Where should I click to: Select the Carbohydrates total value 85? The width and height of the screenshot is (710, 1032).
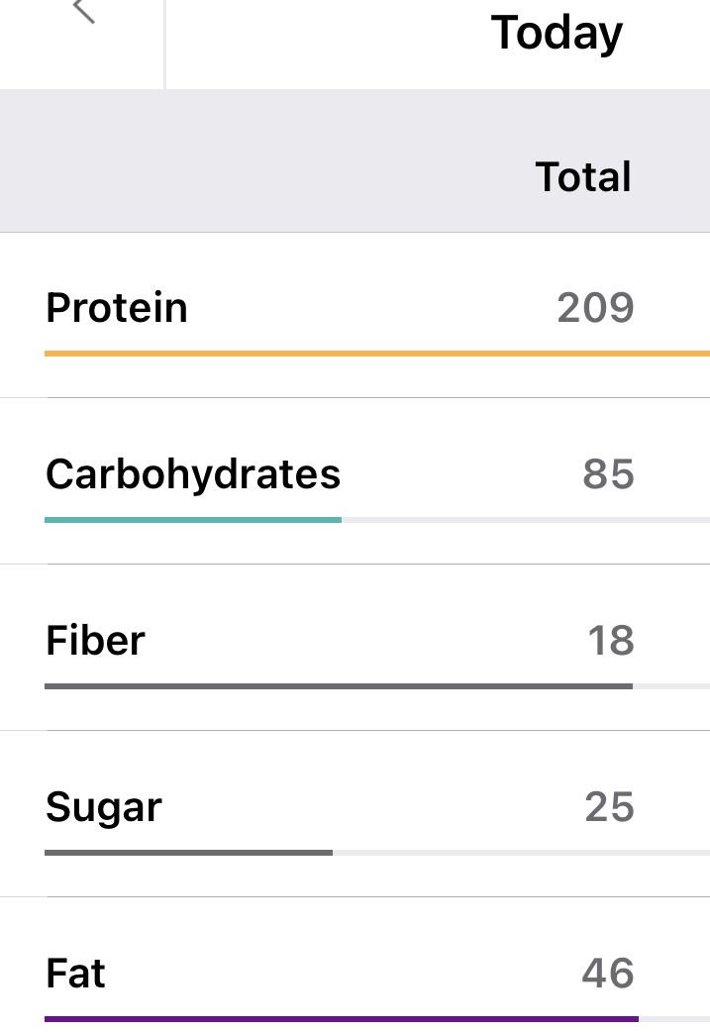(608, 474)
